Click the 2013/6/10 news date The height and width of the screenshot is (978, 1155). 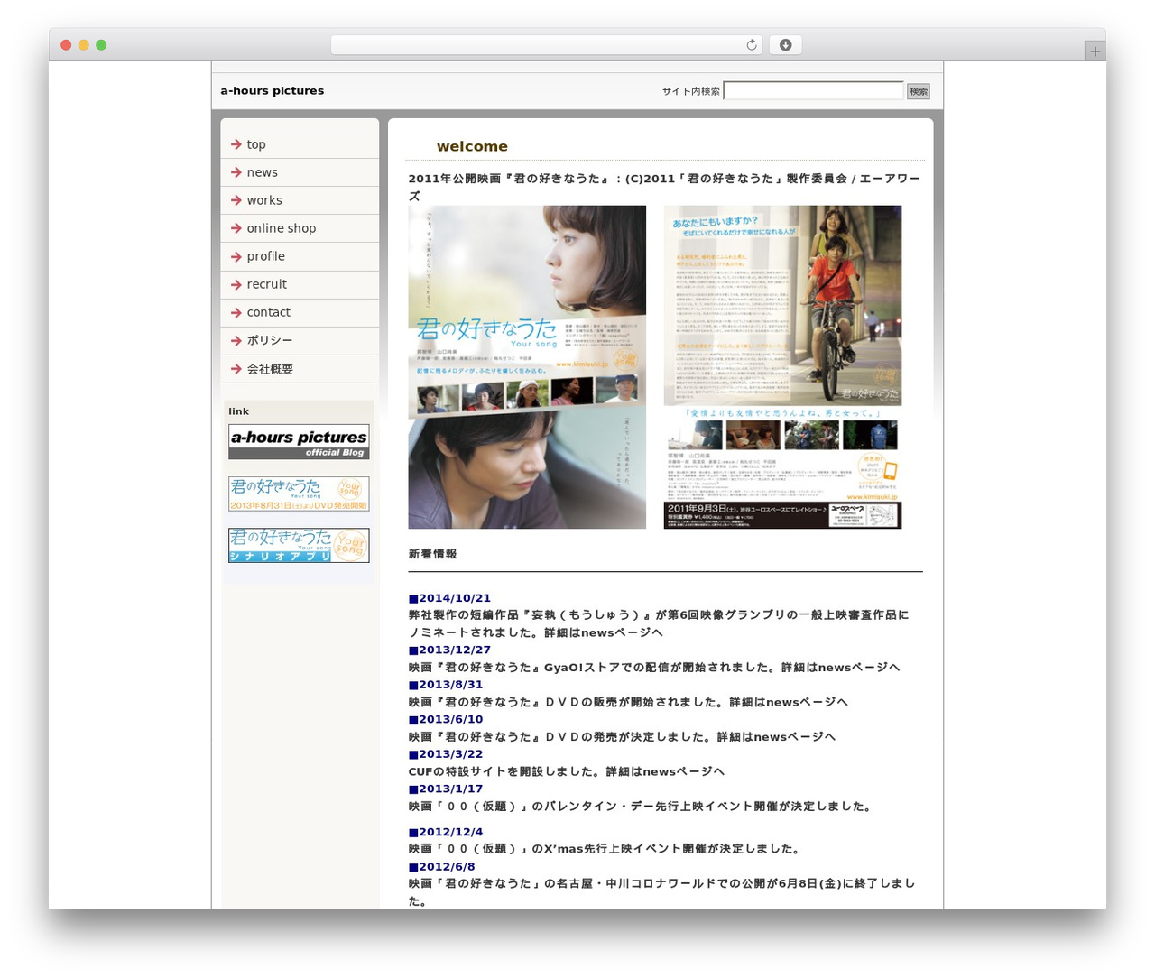click(x=446, y=719)
